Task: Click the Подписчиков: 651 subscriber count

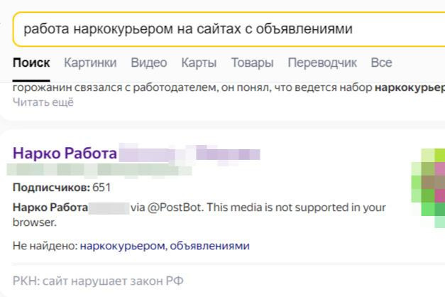Action: [62, 188]
